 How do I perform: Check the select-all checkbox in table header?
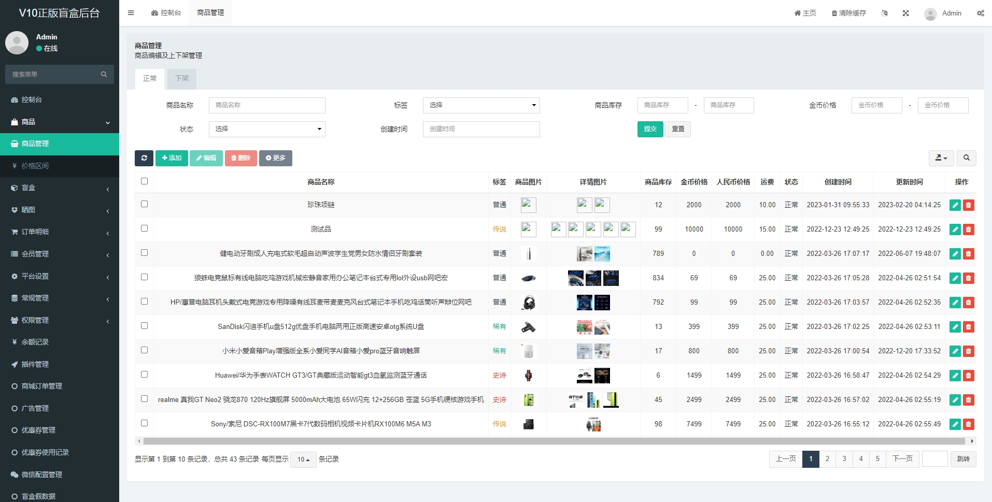(x=144, y=181)
